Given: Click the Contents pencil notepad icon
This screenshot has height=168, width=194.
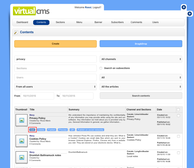Looking at the screenshot, I should [16, 32].
